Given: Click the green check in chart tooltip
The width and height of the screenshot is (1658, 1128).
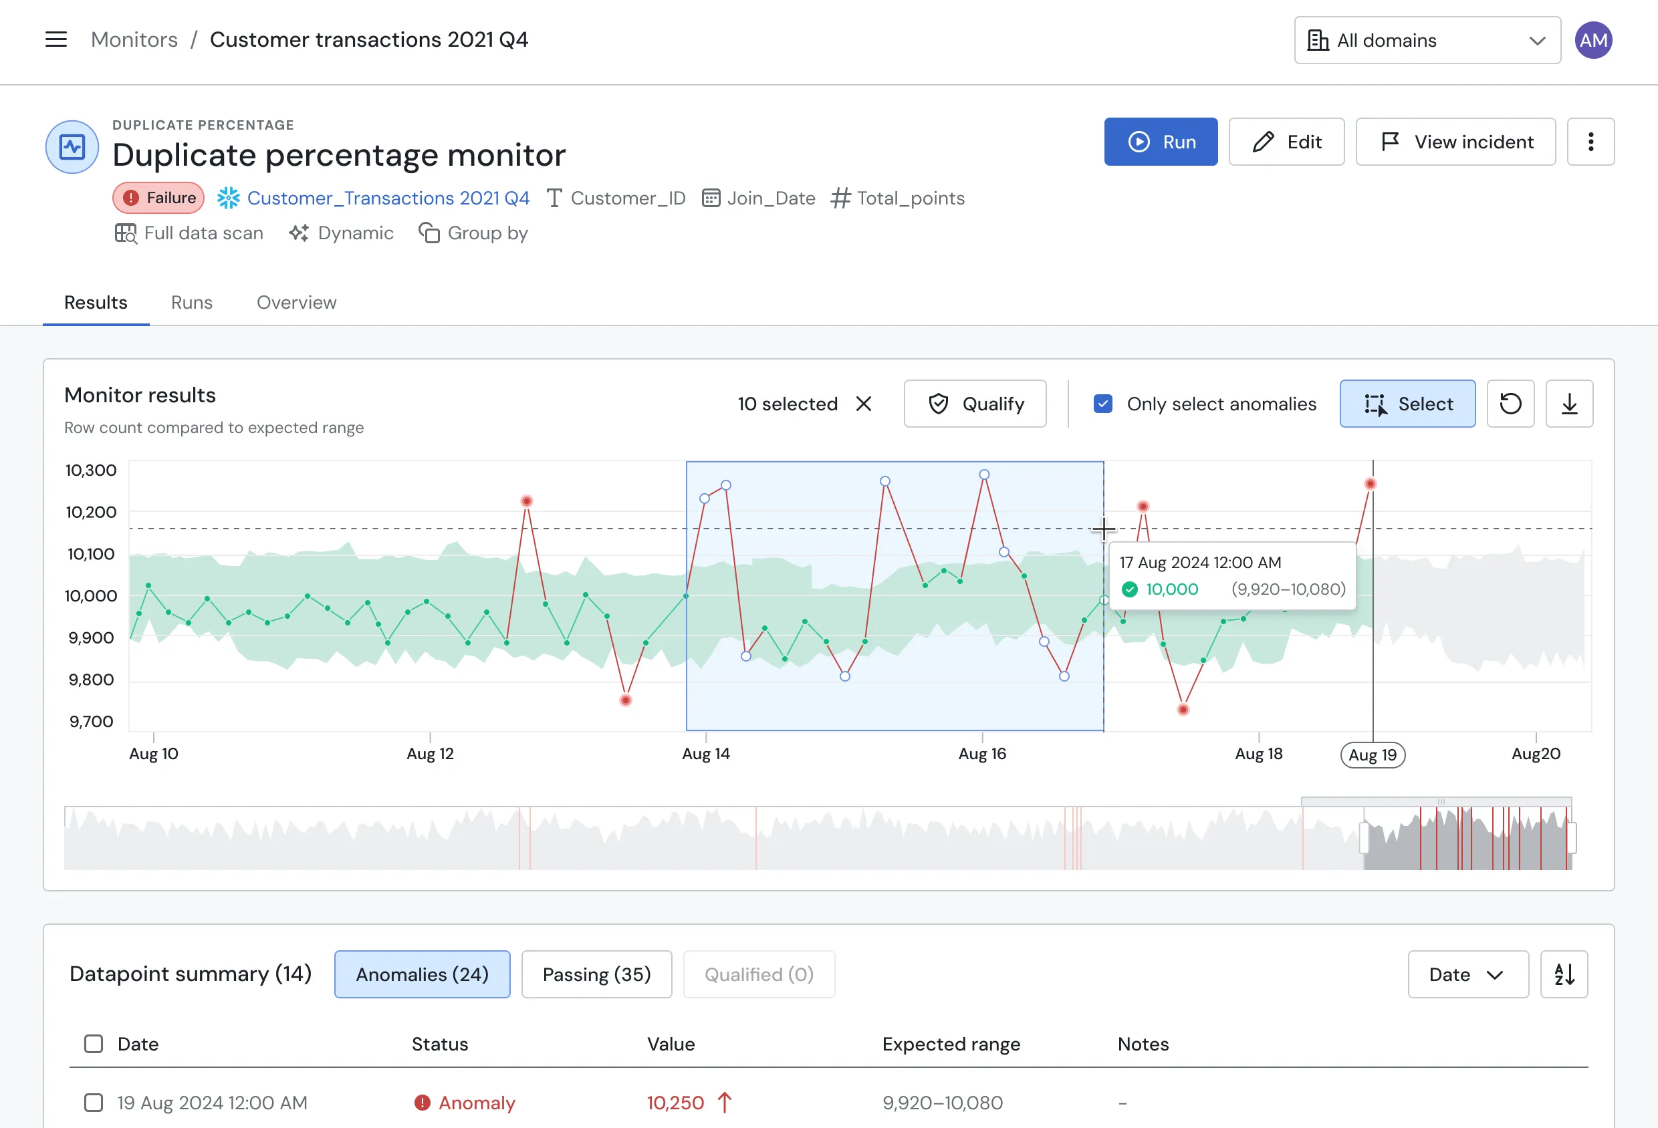Looking at the screenshot, I should coord(1129,589).
